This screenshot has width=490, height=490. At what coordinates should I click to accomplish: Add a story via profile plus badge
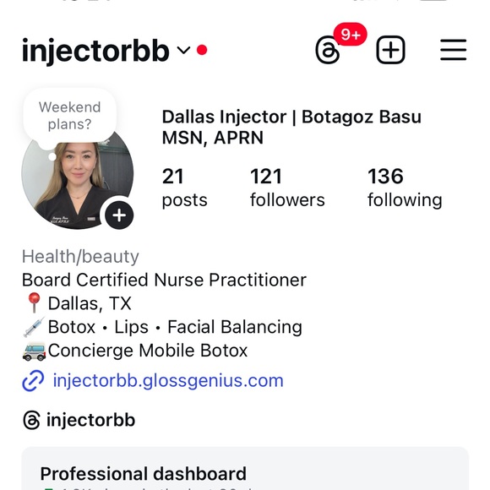[x=119, y=215]
